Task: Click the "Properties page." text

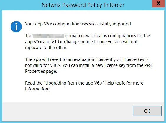Action: click(x=41, y=71)
